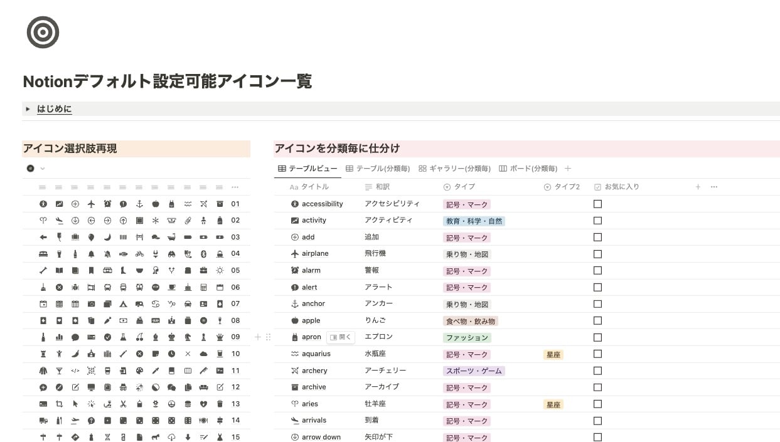Image resolution: width=780 pixels, height=442 pixels.
Task: Select the briefcase icon in grid row 05
Action: pyautogui.click(x=203, y=270)
